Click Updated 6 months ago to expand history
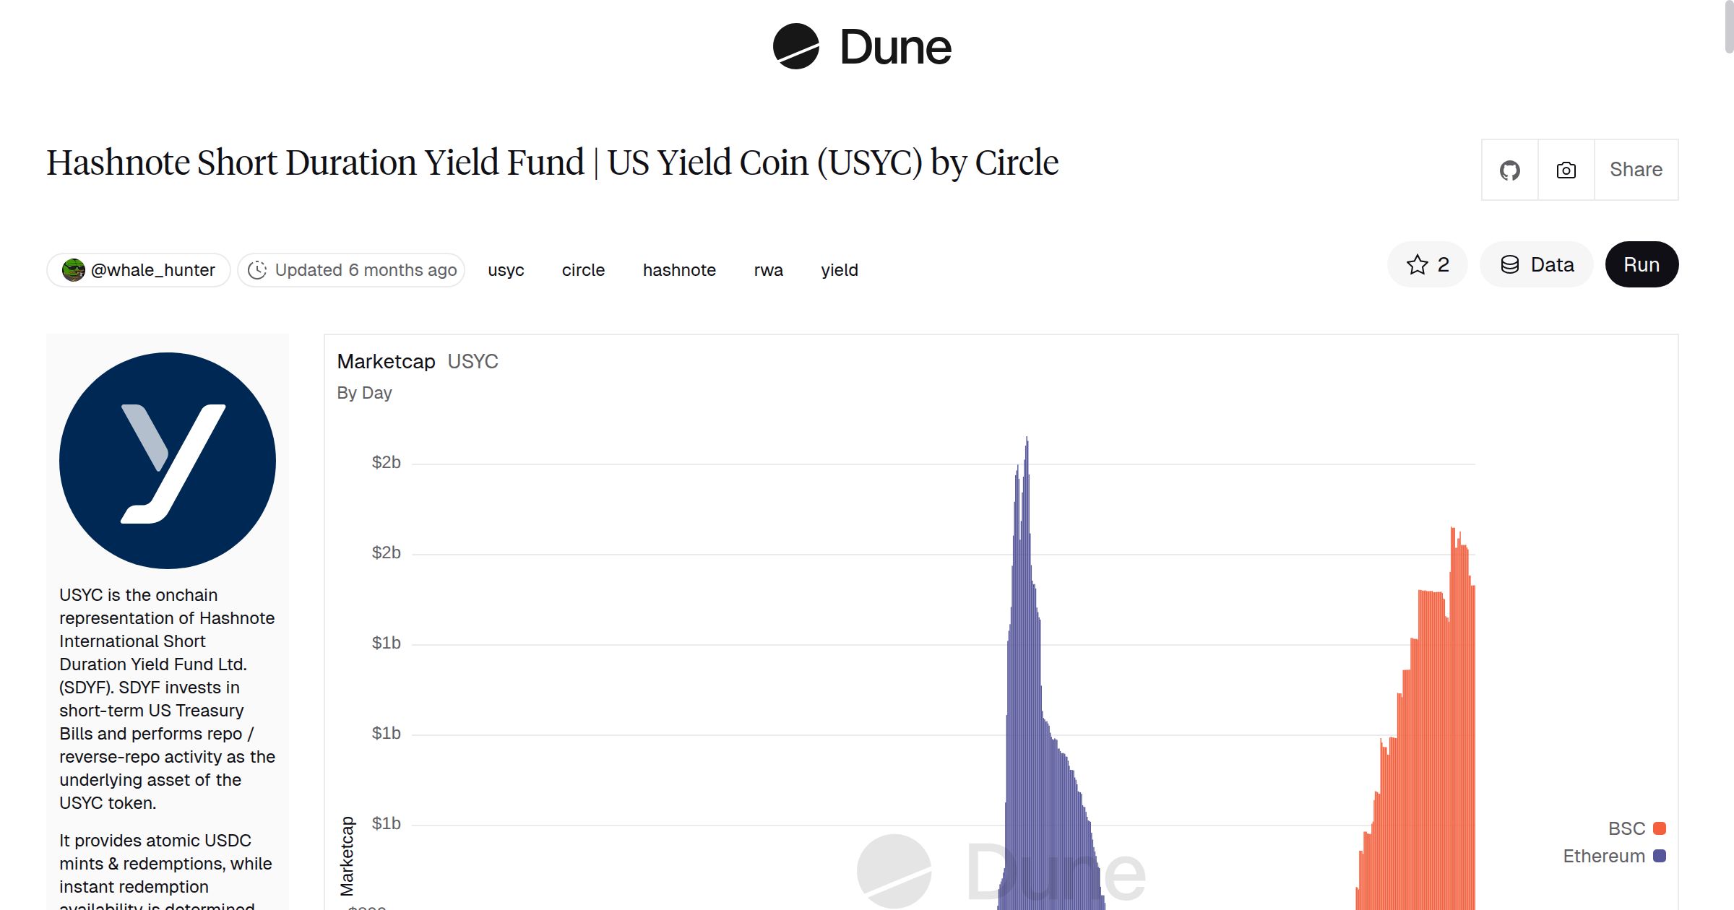 tap(352, 269)
